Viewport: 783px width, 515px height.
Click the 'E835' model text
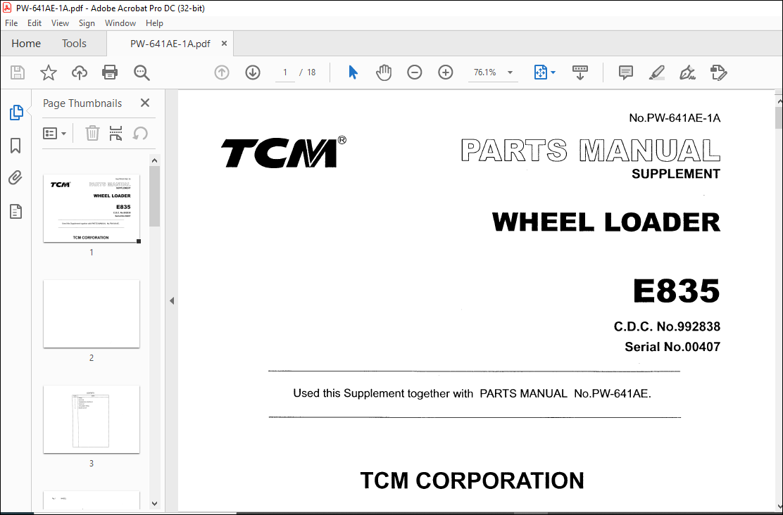pyautogui.click(x=676, y=291)
